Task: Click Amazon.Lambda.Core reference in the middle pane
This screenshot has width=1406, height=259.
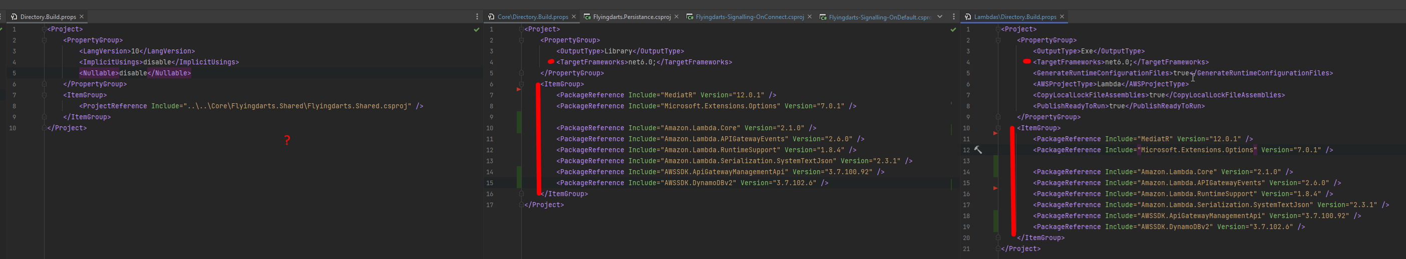Action: coord(686,128)
